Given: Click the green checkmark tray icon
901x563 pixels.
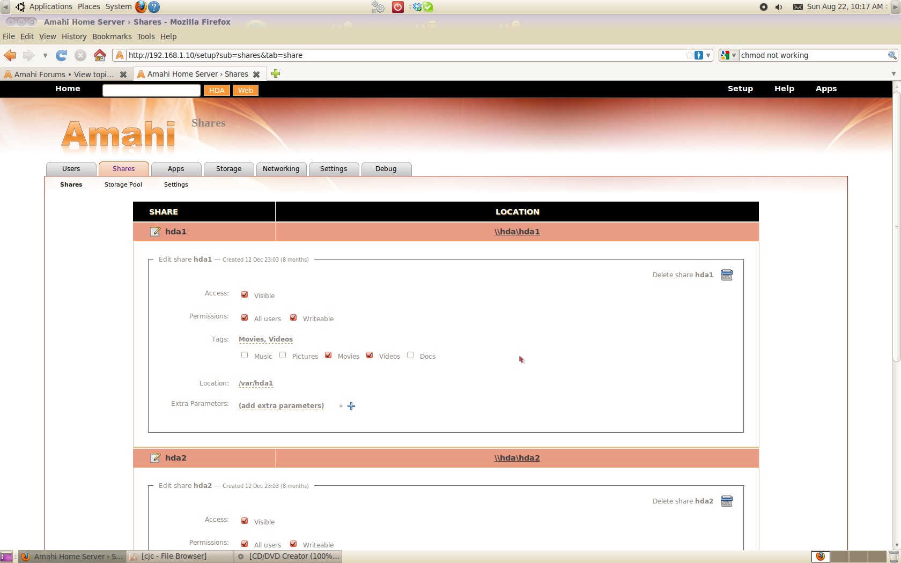Looking at the screenshot, I should 428,7.
